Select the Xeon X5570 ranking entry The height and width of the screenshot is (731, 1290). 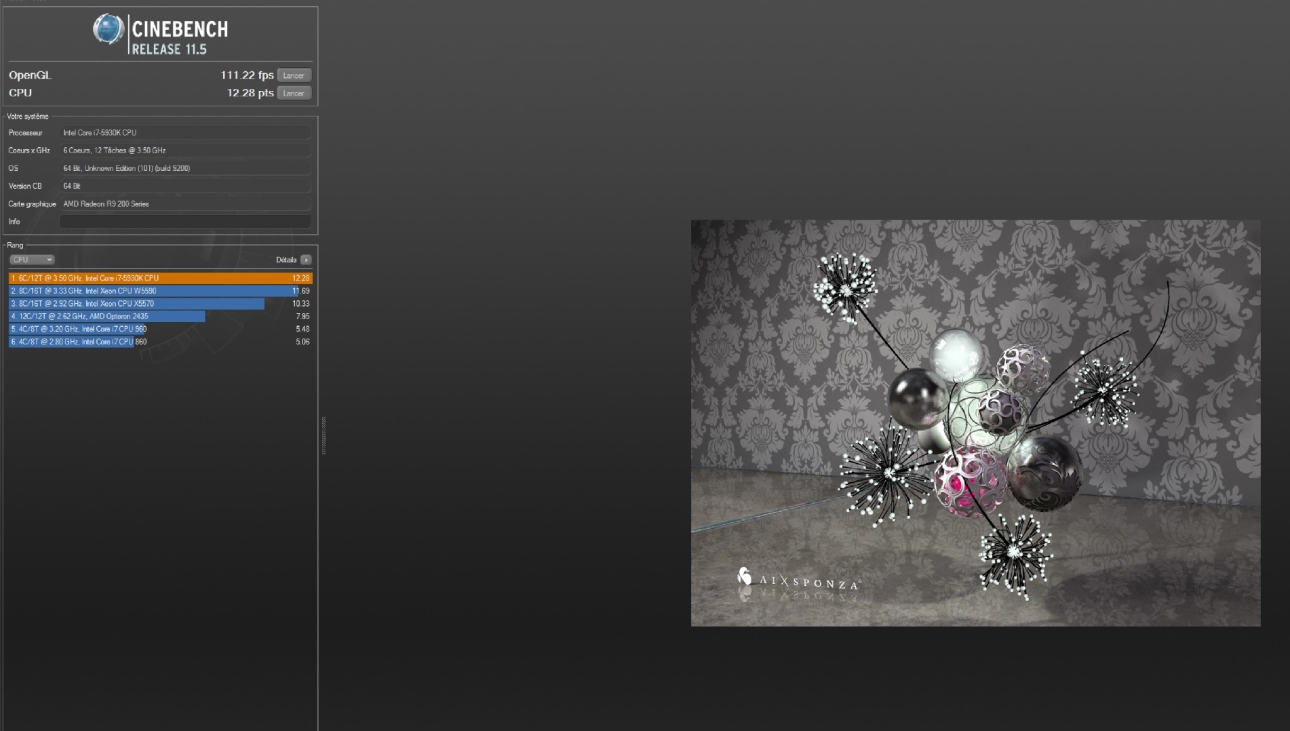click(160, 304)
